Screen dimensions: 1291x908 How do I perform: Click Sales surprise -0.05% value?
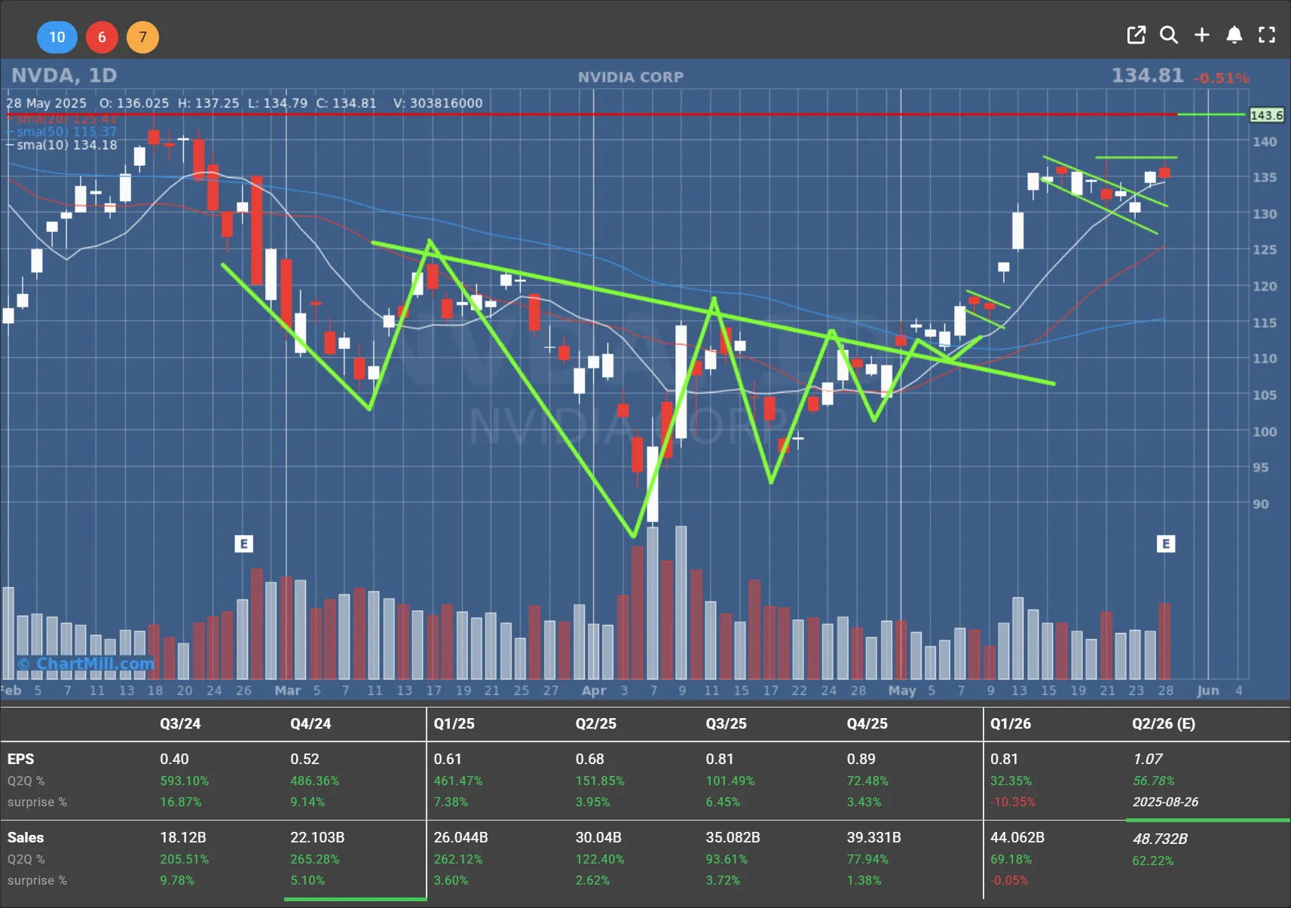pyautogui.click(x=1009, y=880)
